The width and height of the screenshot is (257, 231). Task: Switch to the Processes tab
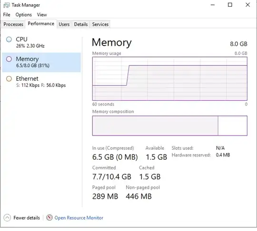point(13,24)
